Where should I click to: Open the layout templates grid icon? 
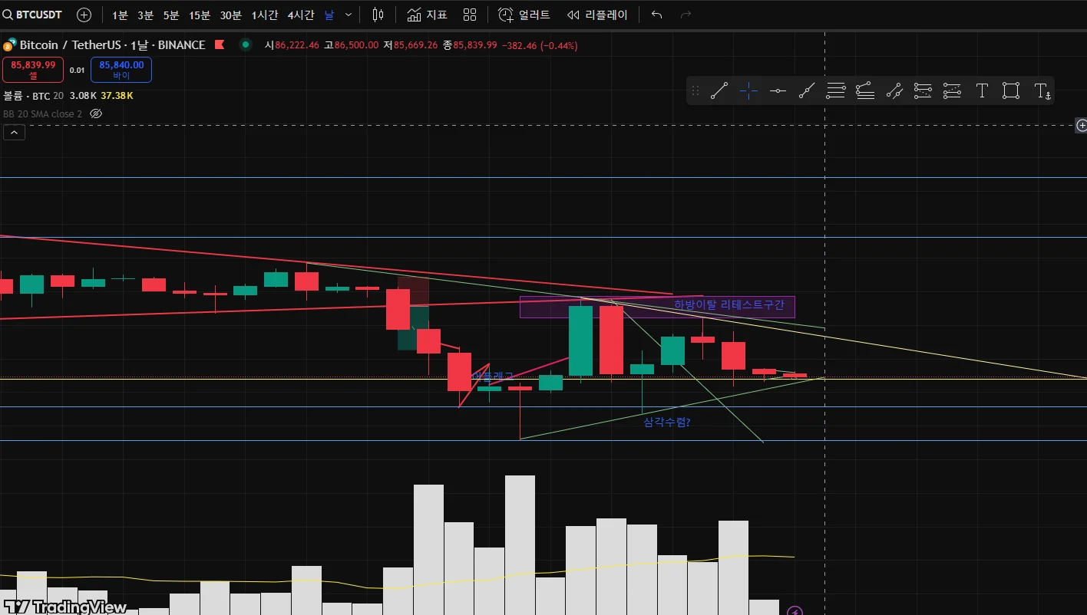click(470, 15)
